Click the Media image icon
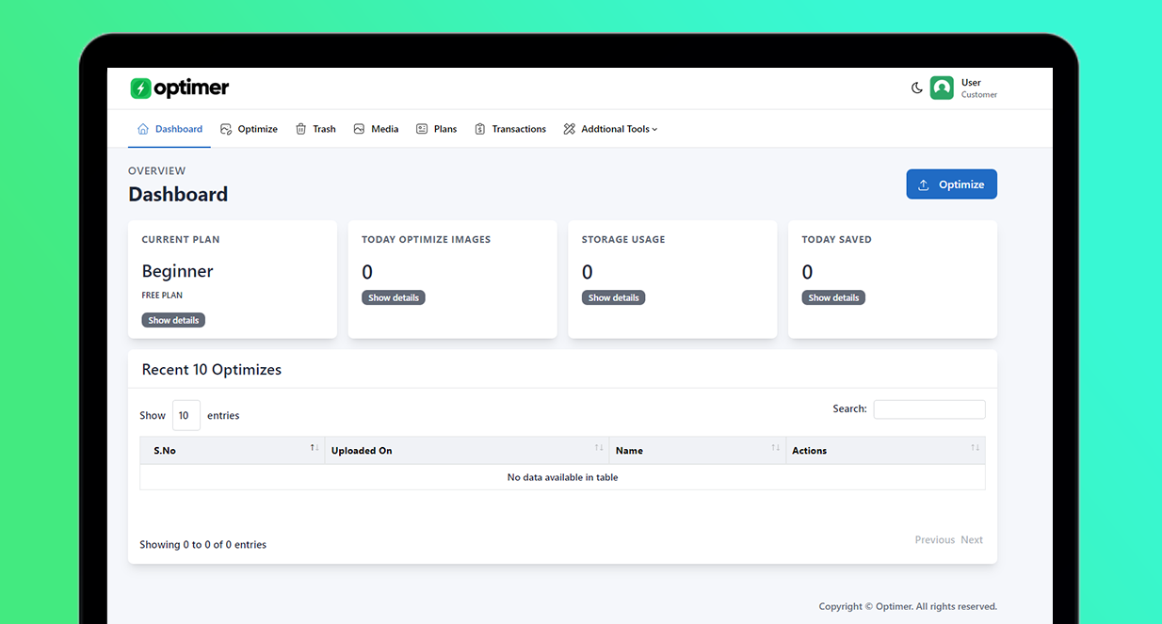This screenshot has height=624, width=1162. click(x=359, y=128)
